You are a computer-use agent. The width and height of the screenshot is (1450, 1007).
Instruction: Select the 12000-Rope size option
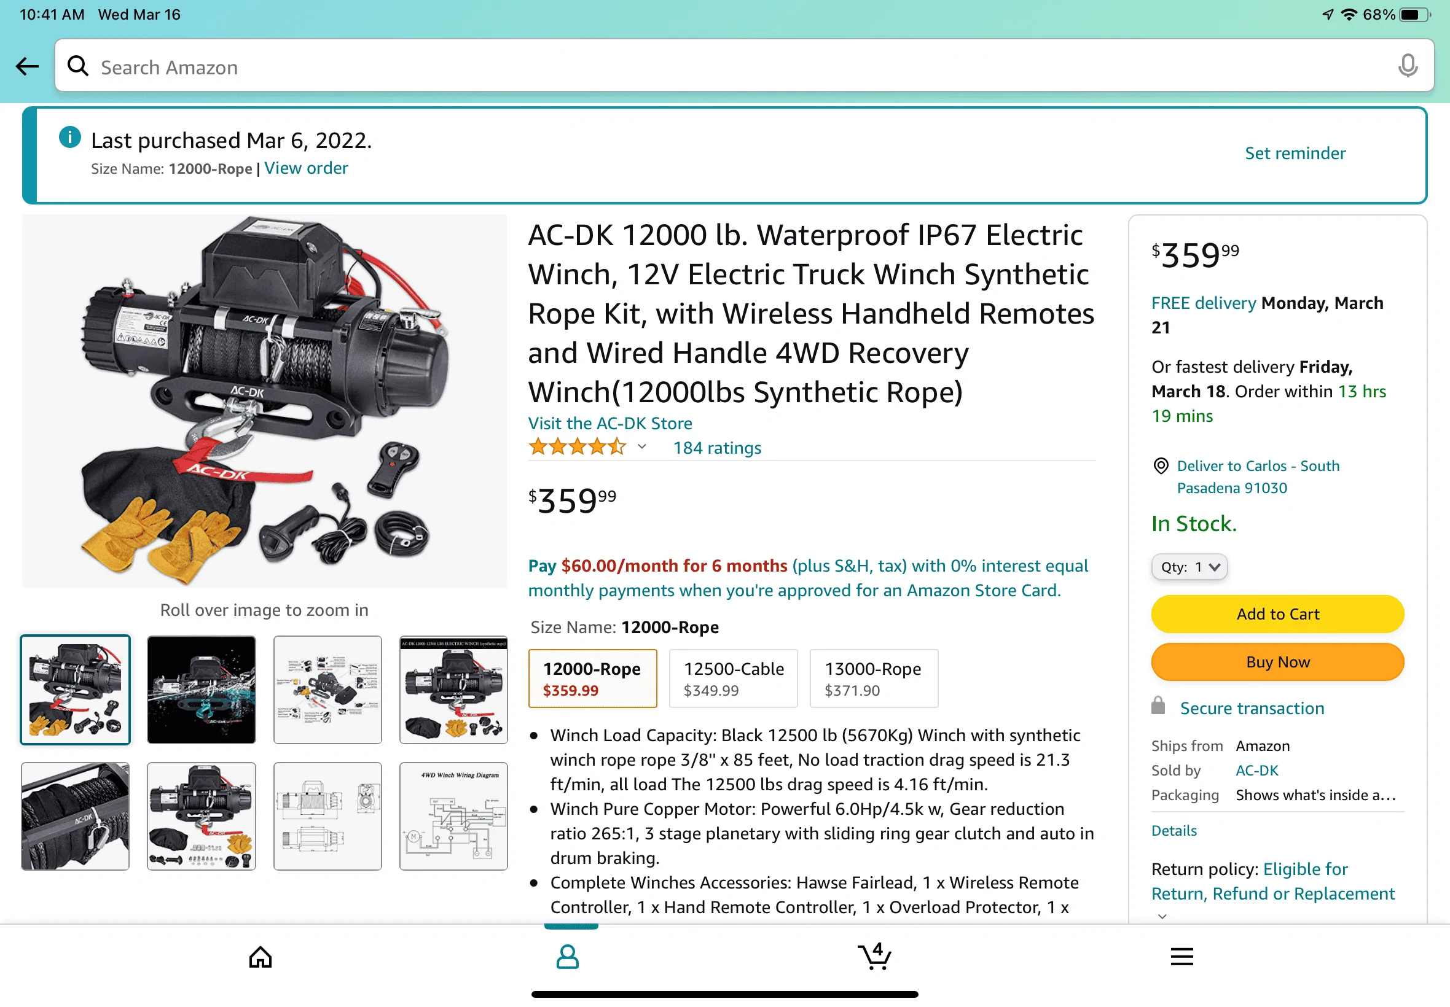pos(592,678)
